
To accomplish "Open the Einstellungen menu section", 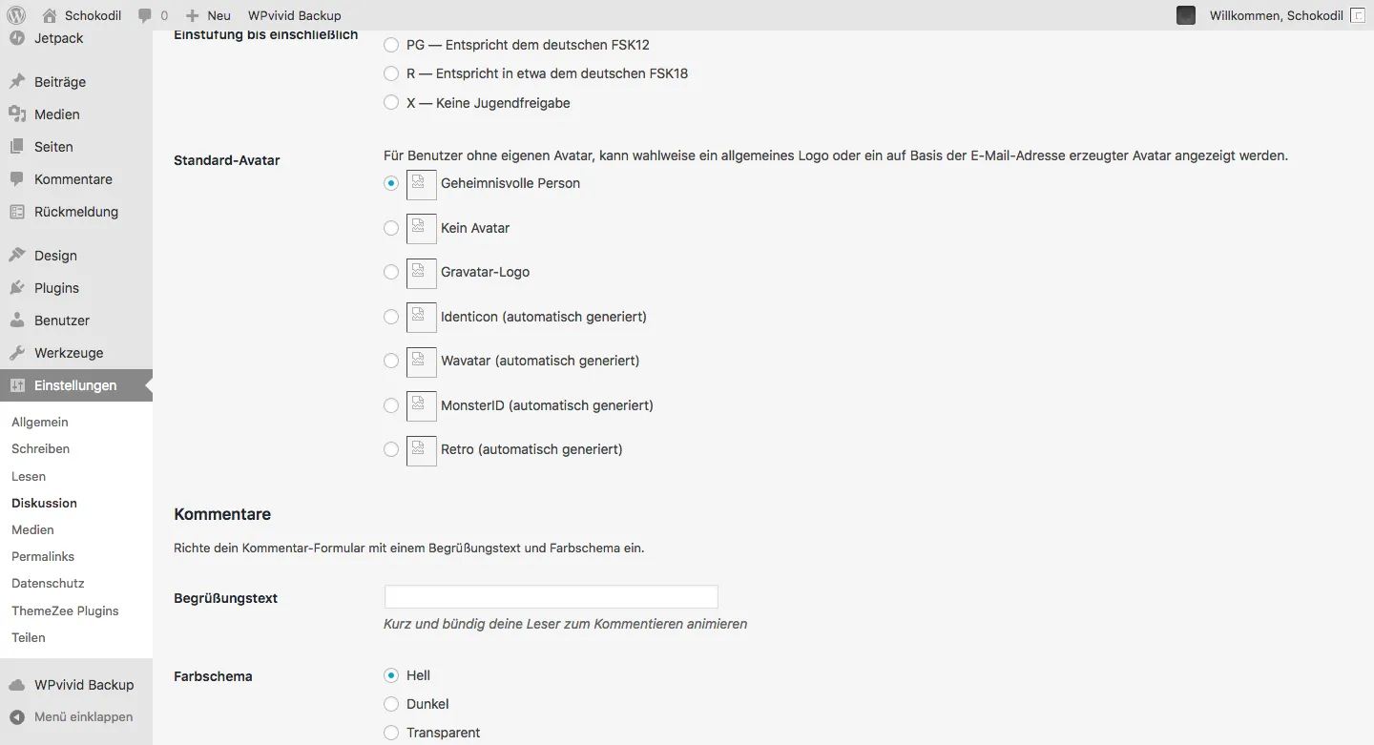I will (76, 385).
